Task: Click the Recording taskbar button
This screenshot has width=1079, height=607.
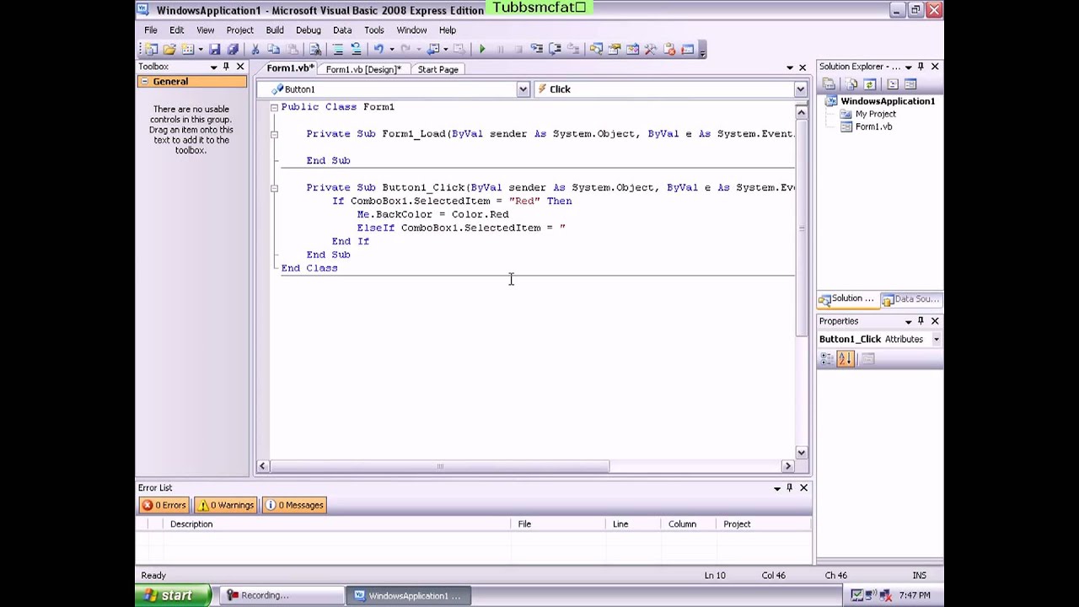Action: click(x=281, y=595)
